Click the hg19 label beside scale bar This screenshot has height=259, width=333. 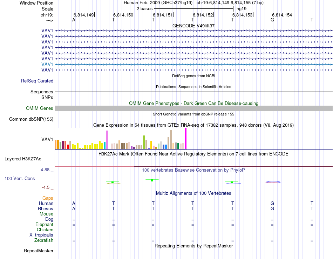coord(242,9)
